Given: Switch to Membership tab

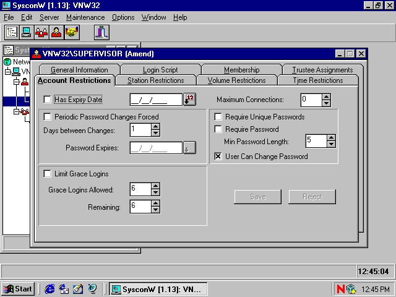Looking at the screenshot, I should click(x=242, y=70).
